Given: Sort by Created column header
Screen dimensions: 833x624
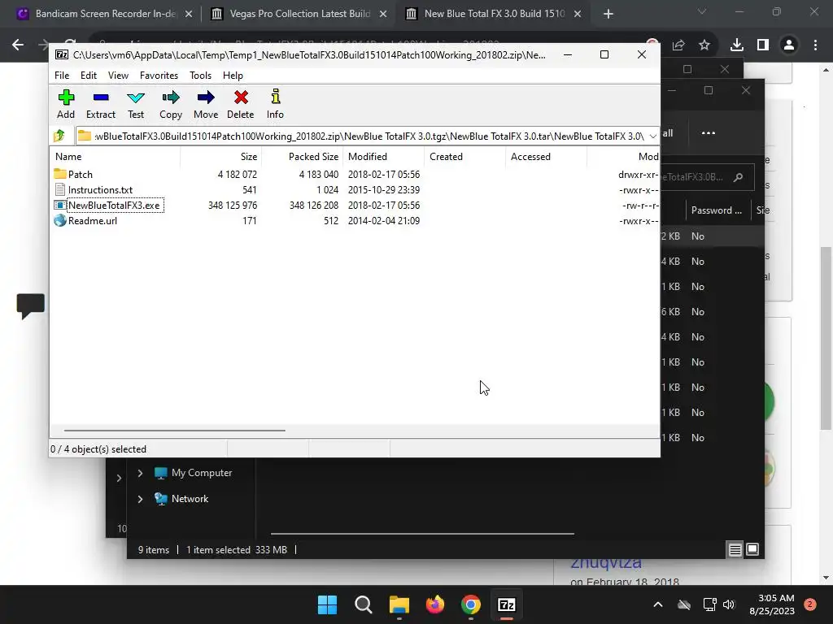Looking at the screenshot, I should (464, 157).
